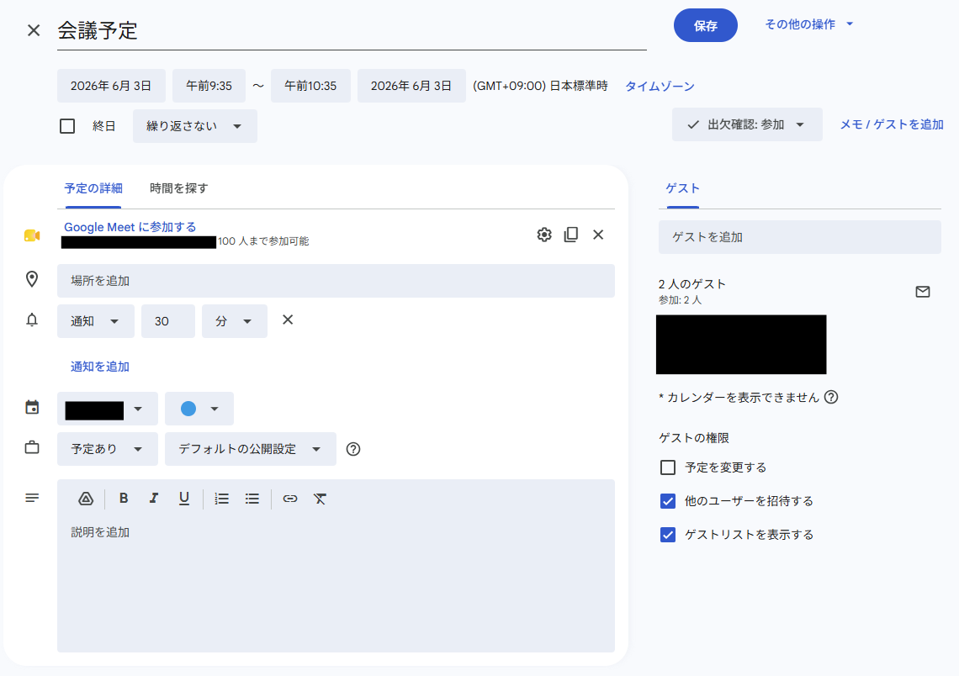Open the 繰り返さない recurrence dropdown
Viewport: 959px width, 676px height.
click(x=195, y=126)
